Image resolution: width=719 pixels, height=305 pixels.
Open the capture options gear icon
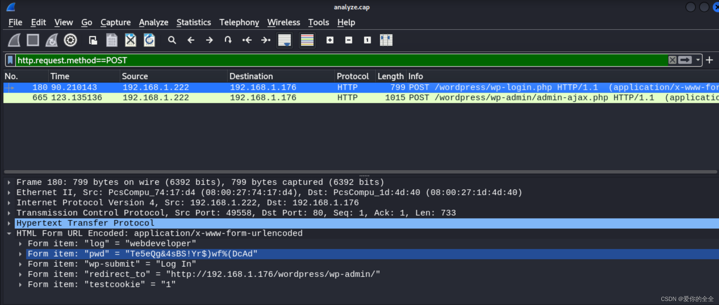coord(70,40)
